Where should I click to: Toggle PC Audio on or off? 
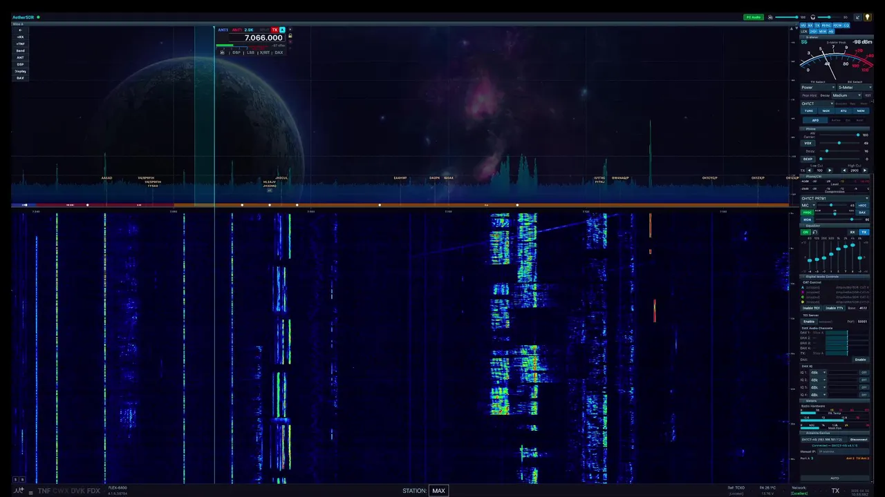(753, 17)
